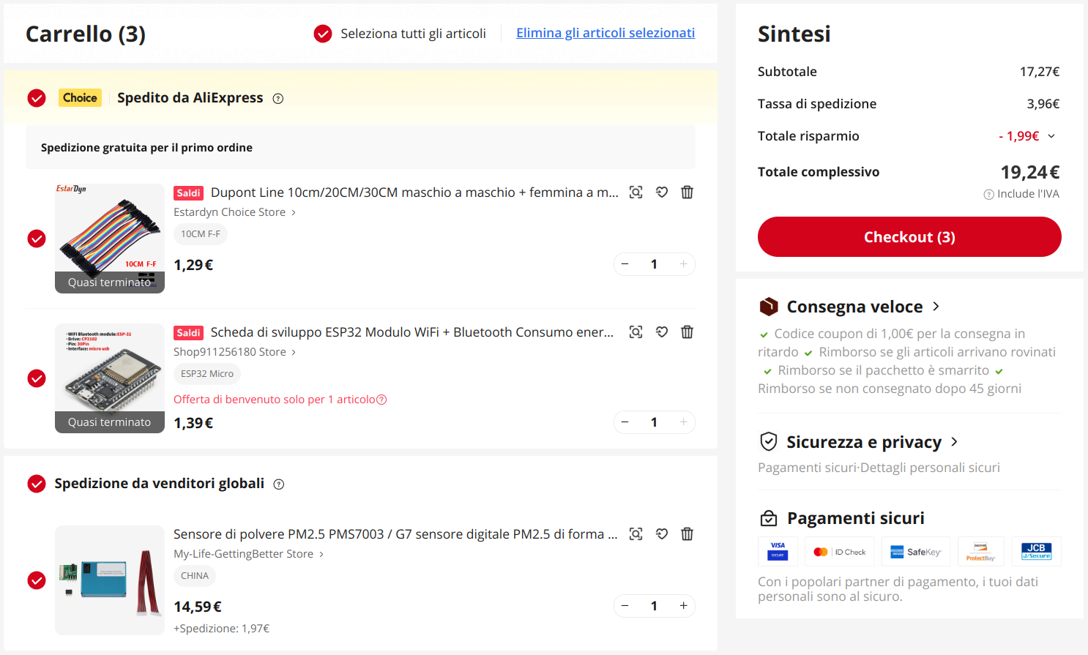Click the JCB J/Secure logo

pyautogui.click(x=1037, y=552)
